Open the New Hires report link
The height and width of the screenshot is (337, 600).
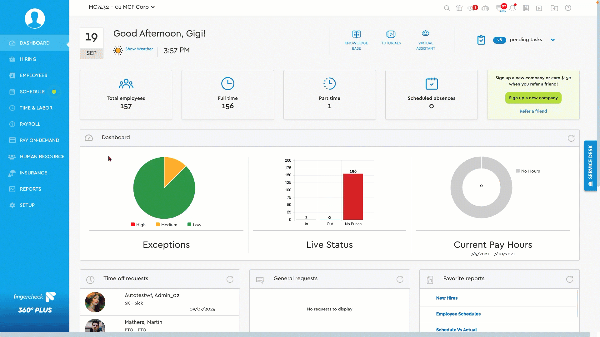[447, 298]
